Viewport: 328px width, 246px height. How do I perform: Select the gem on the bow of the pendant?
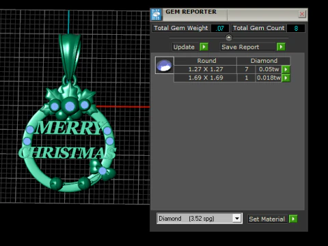click(102, 171)
